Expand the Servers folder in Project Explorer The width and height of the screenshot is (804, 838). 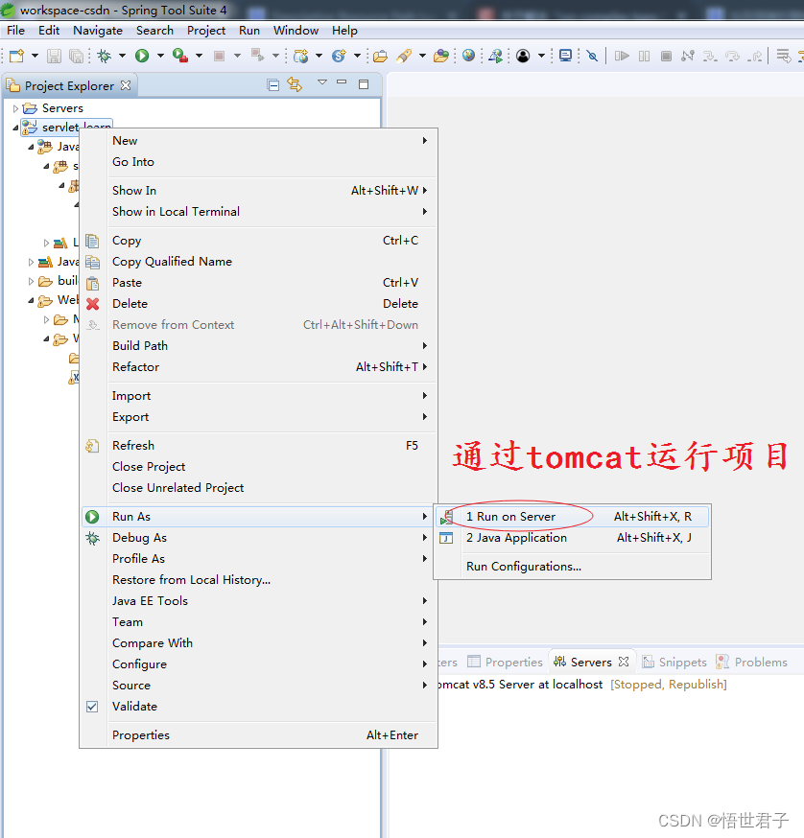click(15, 108)
